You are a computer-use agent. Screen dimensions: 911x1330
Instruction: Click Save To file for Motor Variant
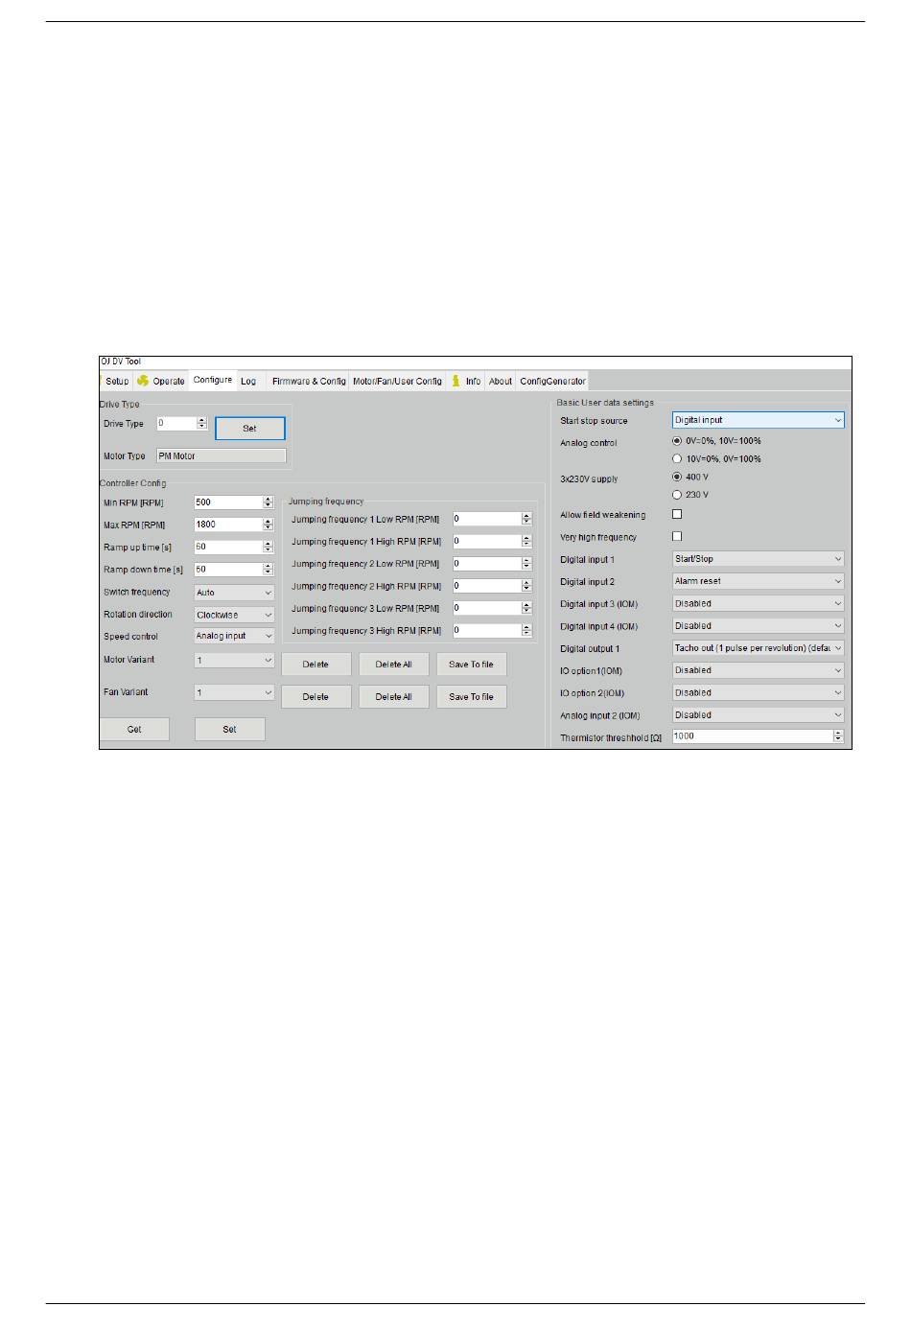[471, 664]
